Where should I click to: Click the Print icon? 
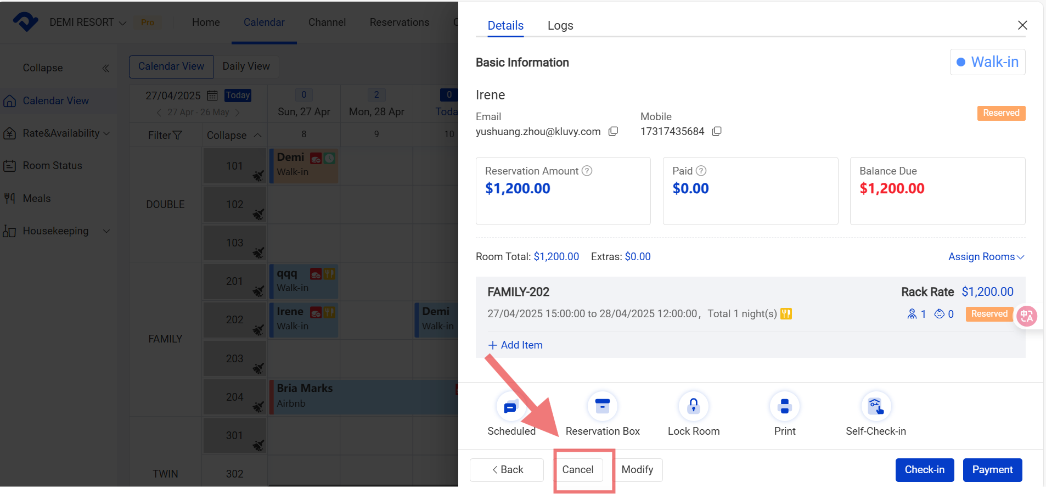pyautogui.click(x=784, y=407)
